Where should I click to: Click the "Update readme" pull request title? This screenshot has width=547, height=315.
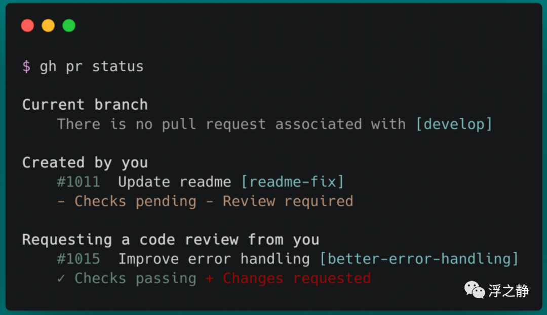point(175,182)
